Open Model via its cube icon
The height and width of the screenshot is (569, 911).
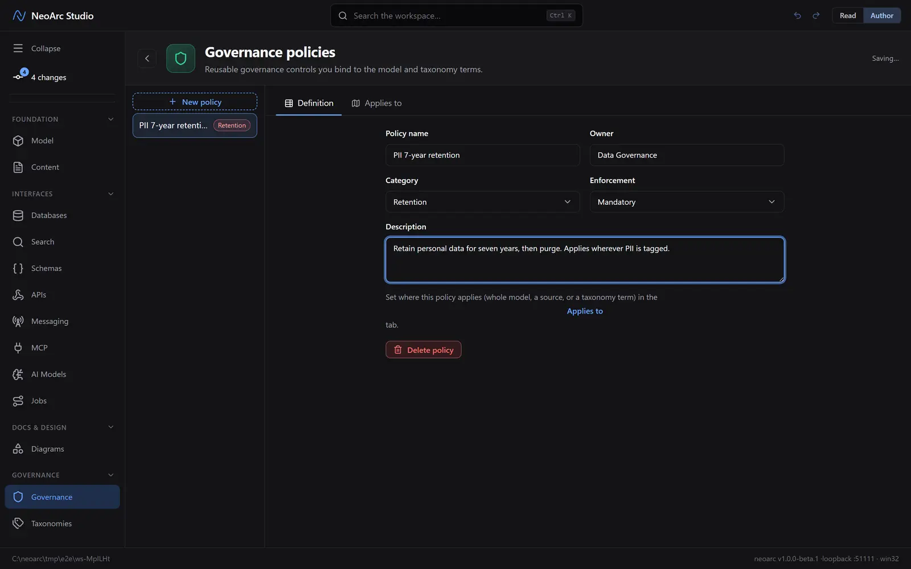point(18,141)
